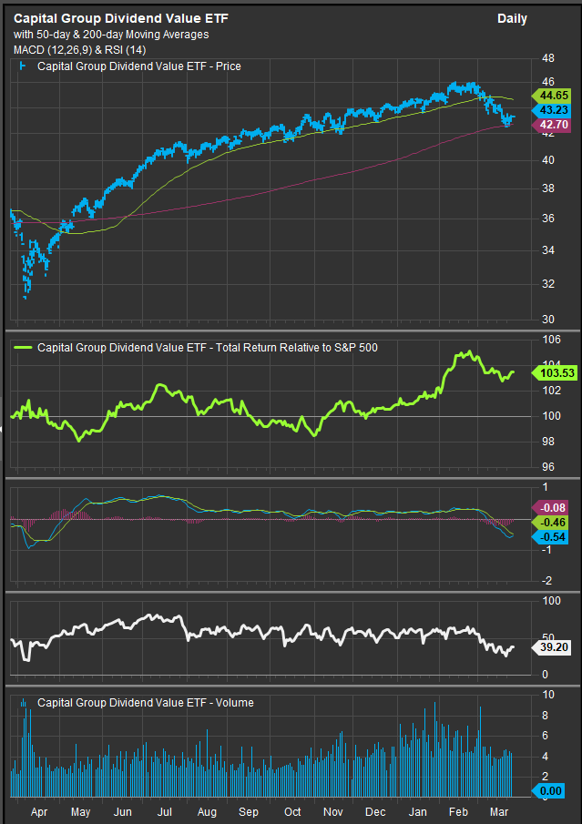Screen dimensions: 582x824
Task: Click the blue price legend marker icon
Action: pos(23,66)
